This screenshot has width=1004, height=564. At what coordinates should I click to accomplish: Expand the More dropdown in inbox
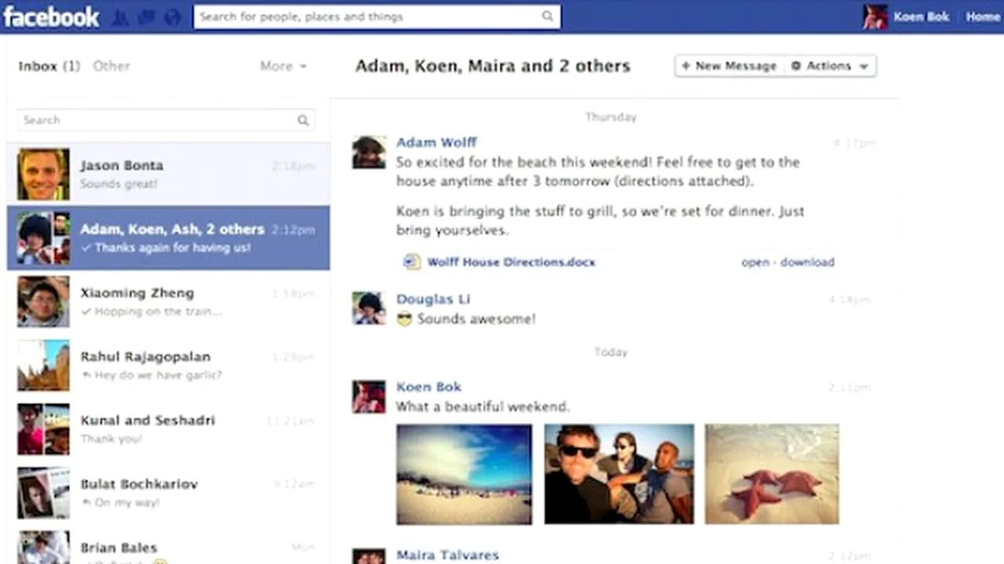click(x=283, y=67)
